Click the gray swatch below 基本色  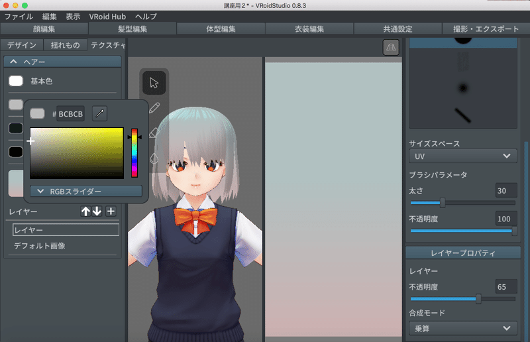(x=15, y=105)
